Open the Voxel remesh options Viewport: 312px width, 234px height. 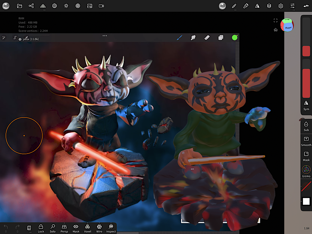coord(88,228)
